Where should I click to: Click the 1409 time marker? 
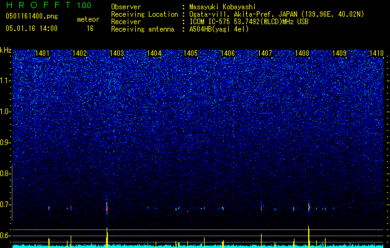click(x=340, y=53)
